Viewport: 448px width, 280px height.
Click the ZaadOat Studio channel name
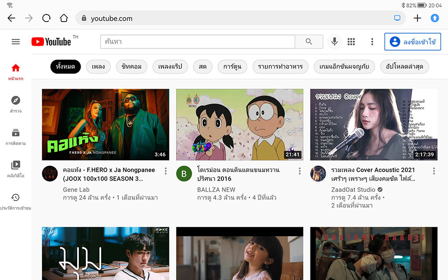tap(353, 190)
